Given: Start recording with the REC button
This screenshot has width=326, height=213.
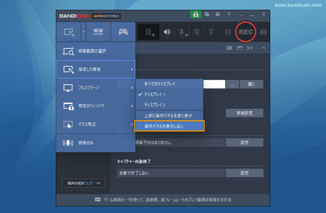Looking at the screenshot, I should tap(246, 32).
